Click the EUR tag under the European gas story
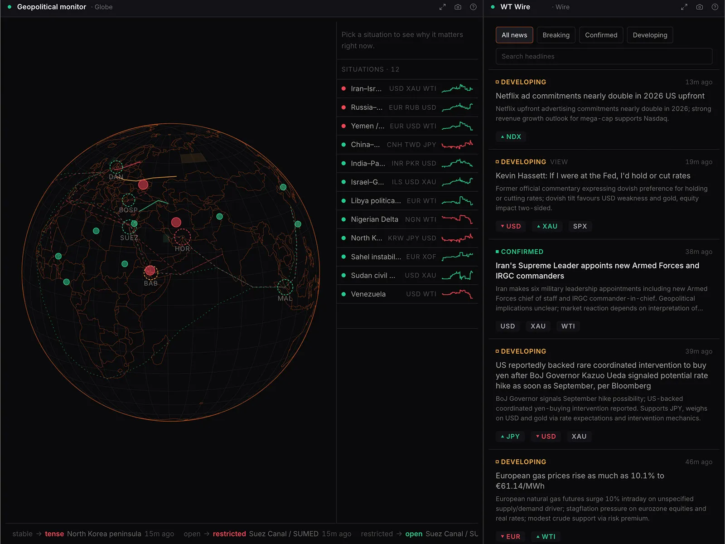Screen dimensions: 725x544 coord(510,536)
